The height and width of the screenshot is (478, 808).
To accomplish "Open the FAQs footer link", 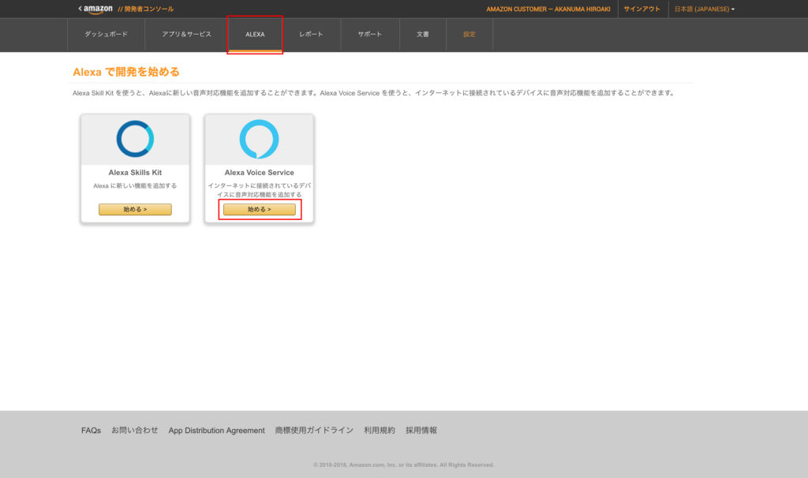I will click(x=92, y=431).
